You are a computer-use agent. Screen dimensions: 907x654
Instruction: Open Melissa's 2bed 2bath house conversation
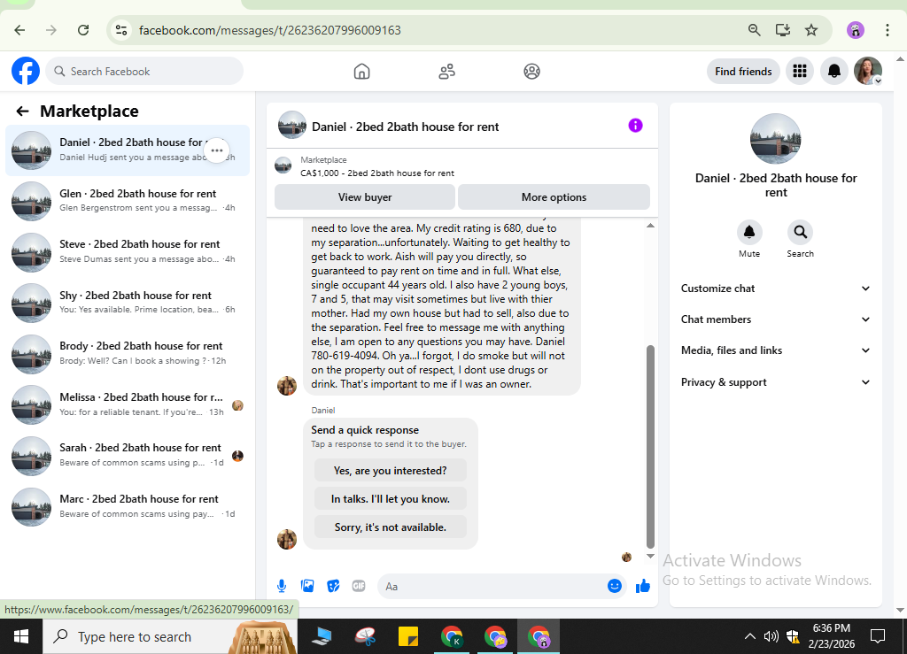pyautogui.click(x=128, y=404)
